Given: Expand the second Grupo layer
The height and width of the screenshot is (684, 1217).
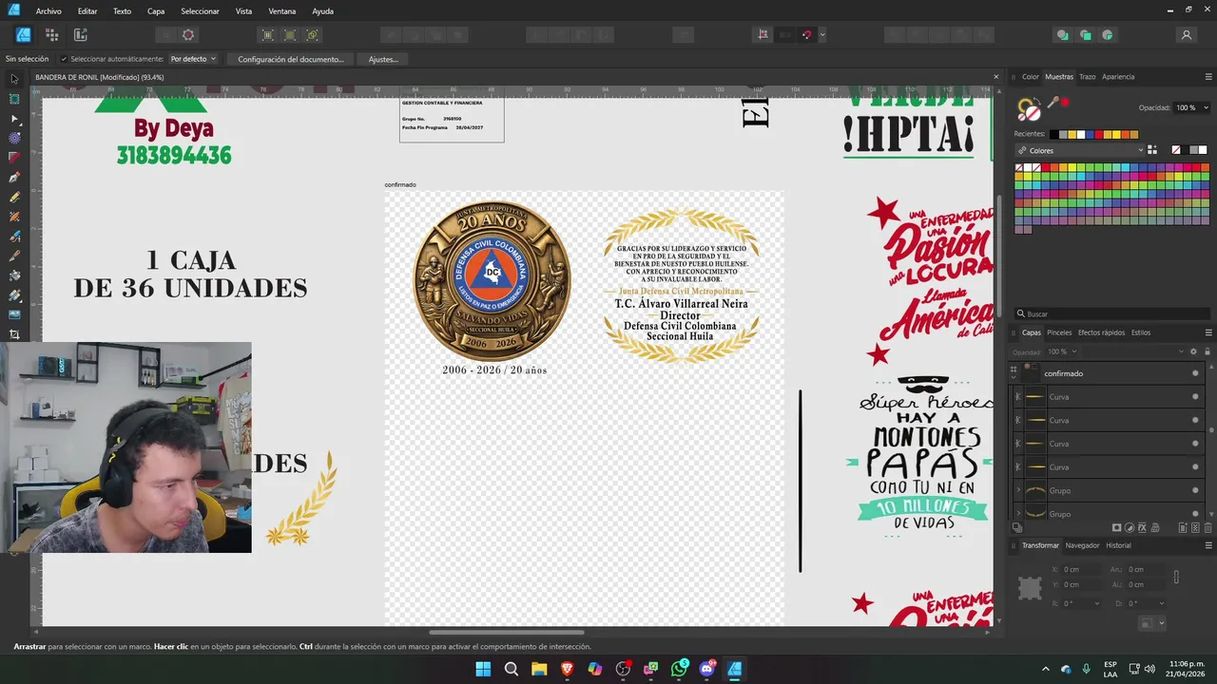Looking at the screenshot, I should 1018,514.
